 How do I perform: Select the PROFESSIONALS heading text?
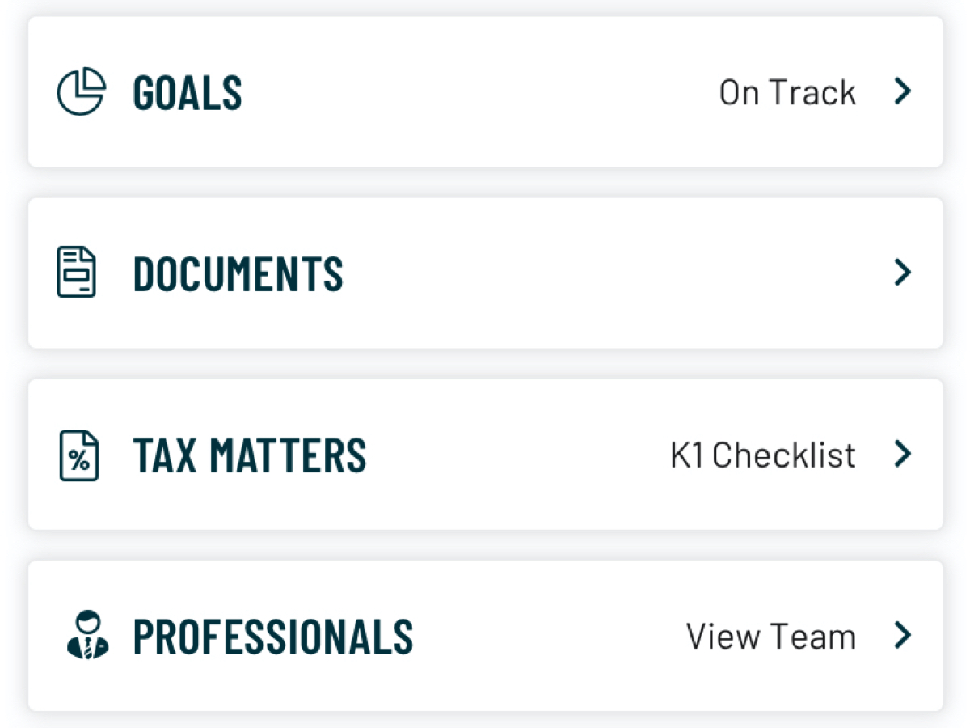(273, 636)
